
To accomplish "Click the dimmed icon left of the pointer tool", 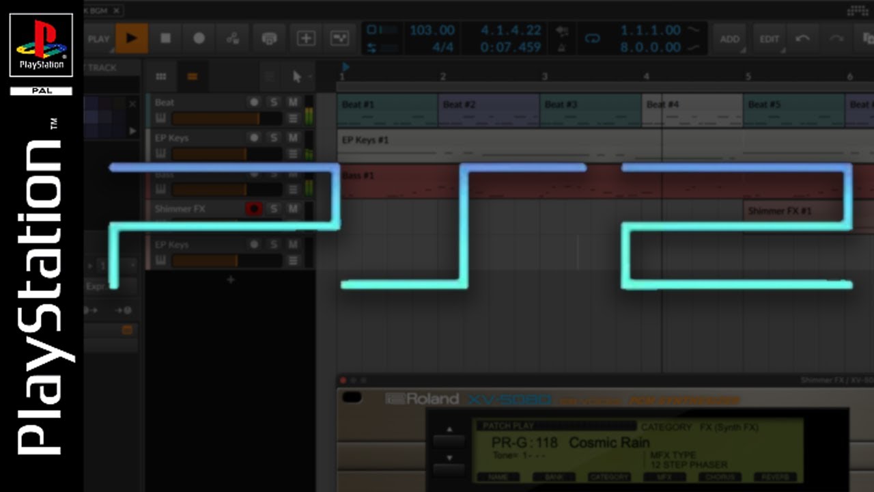I will point(270,77).
